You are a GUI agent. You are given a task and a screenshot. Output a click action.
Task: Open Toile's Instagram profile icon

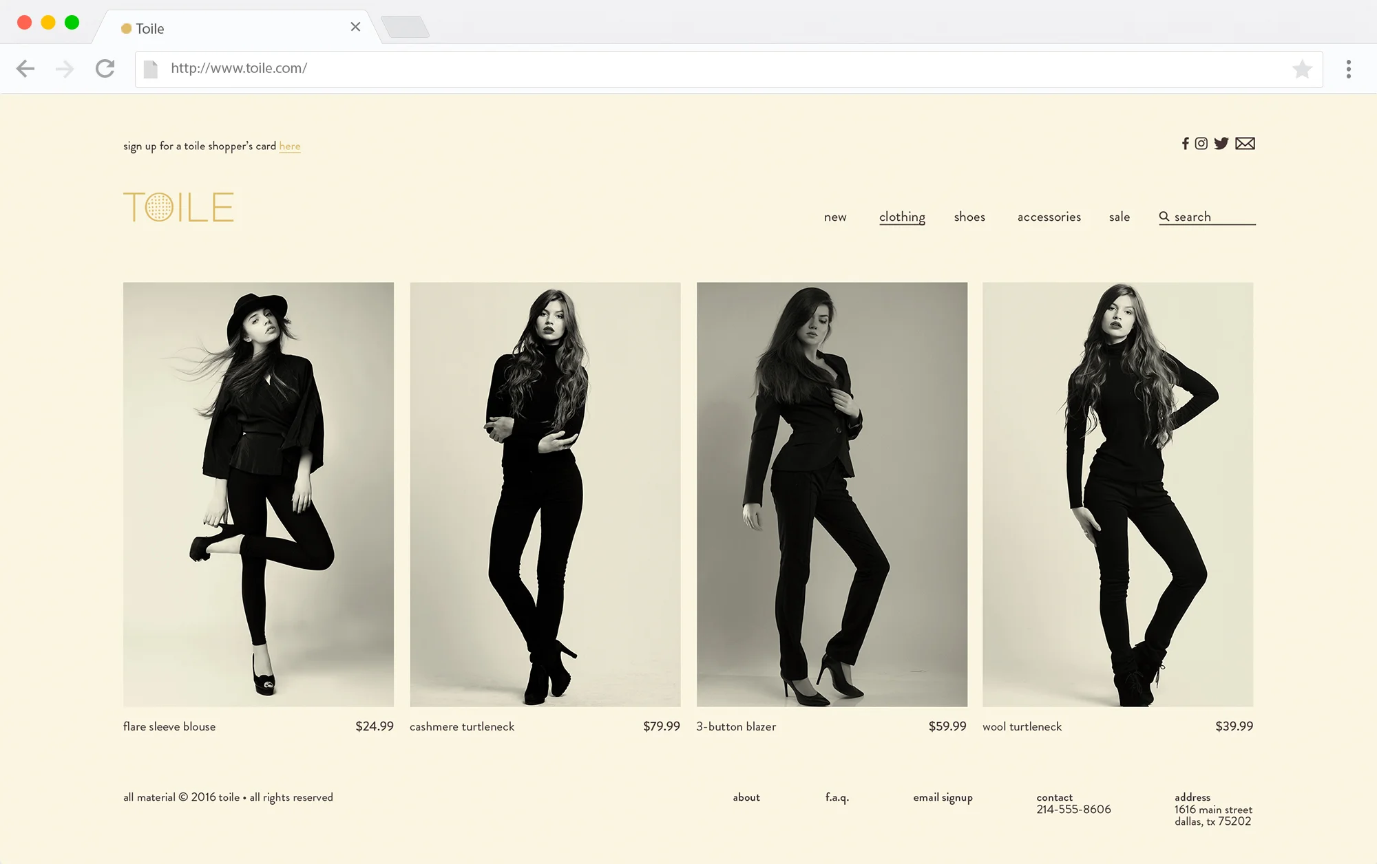[1201, 144]
